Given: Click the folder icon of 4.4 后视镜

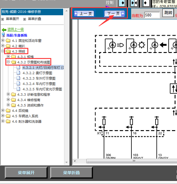Looking at the screenshot, I should coord(8,110).
